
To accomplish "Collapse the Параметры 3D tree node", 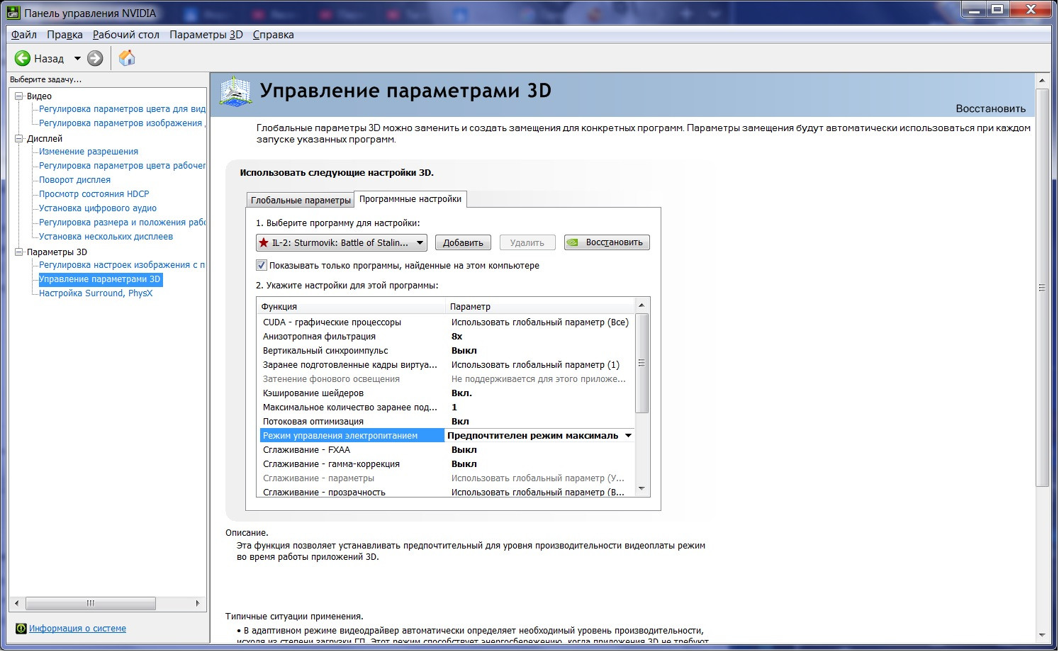I will [x=19, y=252].
